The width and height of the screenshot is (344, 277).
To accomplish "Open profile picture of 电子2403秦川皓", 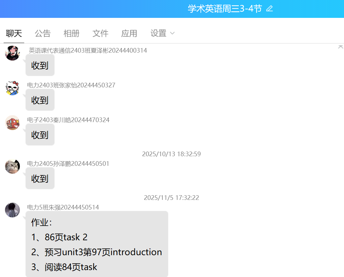I will click(13, 122).
